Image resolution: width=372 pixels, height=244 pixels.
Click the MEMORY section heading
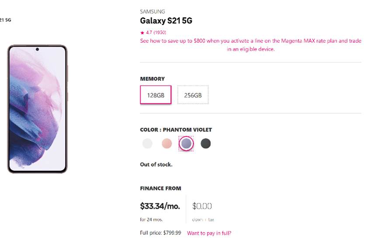pos(152,79)
